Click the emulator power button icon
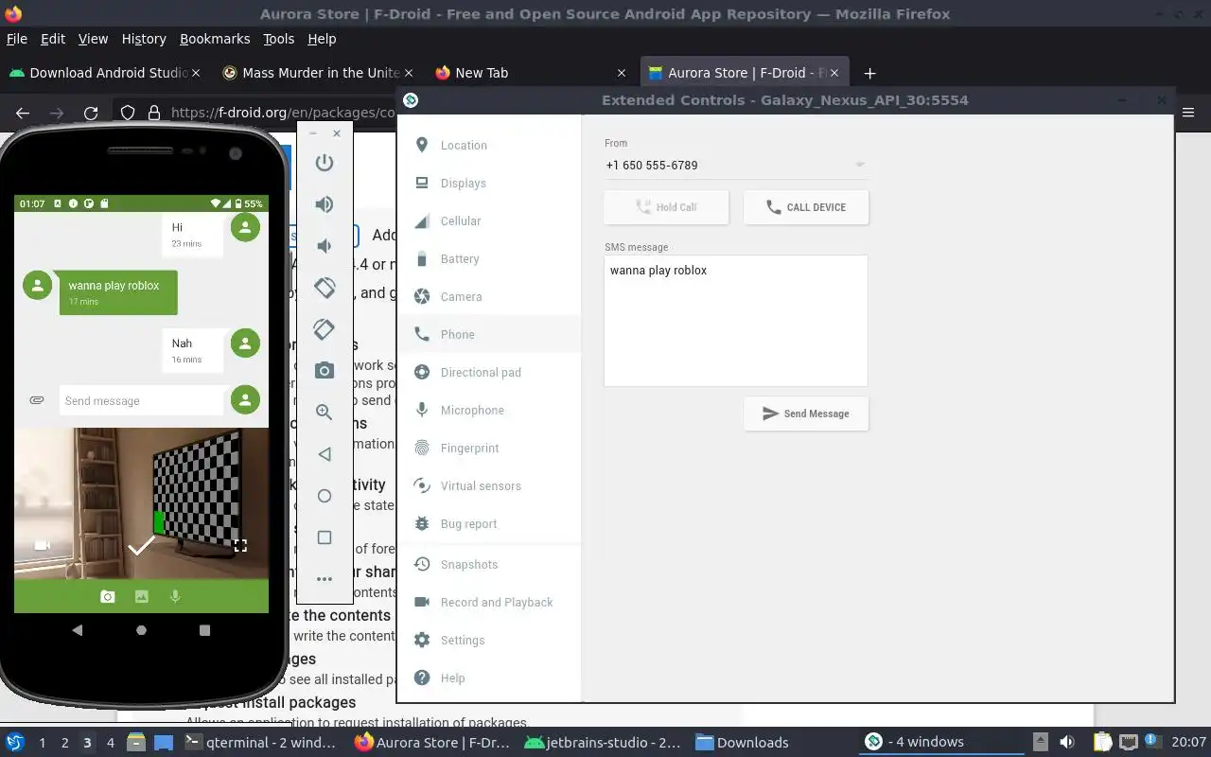Viewport: 1211px width, 757px height. 325,162
